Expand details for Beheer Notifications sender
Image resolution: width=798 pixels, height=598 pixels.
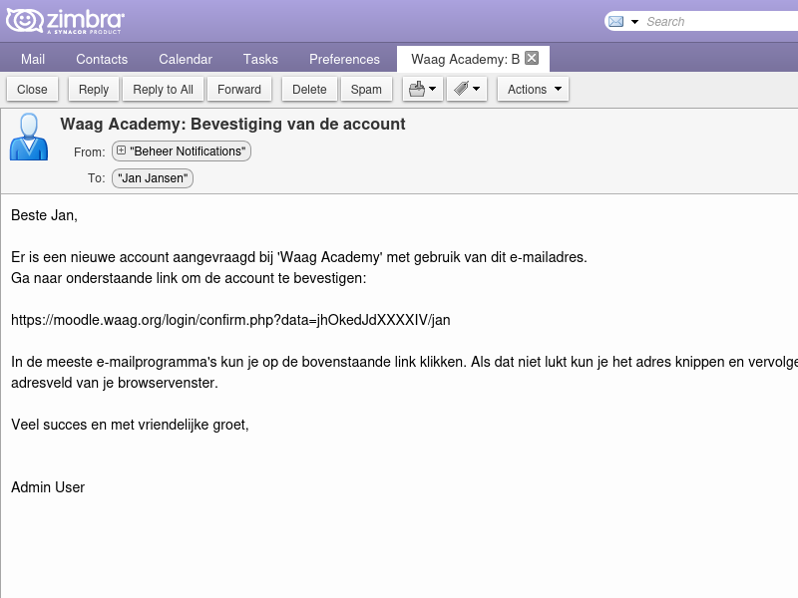121,151
